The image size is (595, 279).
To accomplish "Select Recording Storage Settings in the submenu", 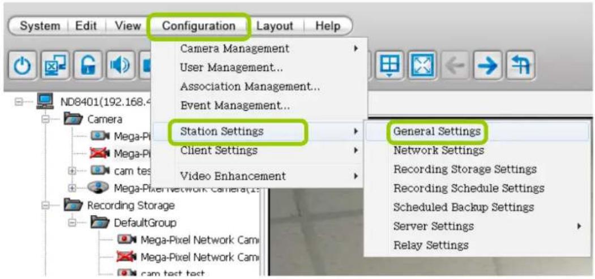I will [477, 169].
